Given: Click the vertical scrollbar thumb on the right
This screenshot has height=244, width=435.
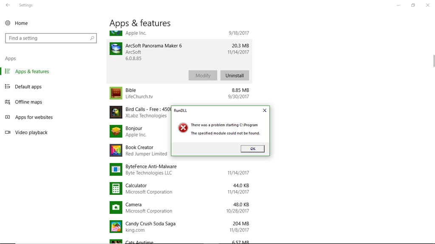Looking at the screenshot, I should click(434, 61).
